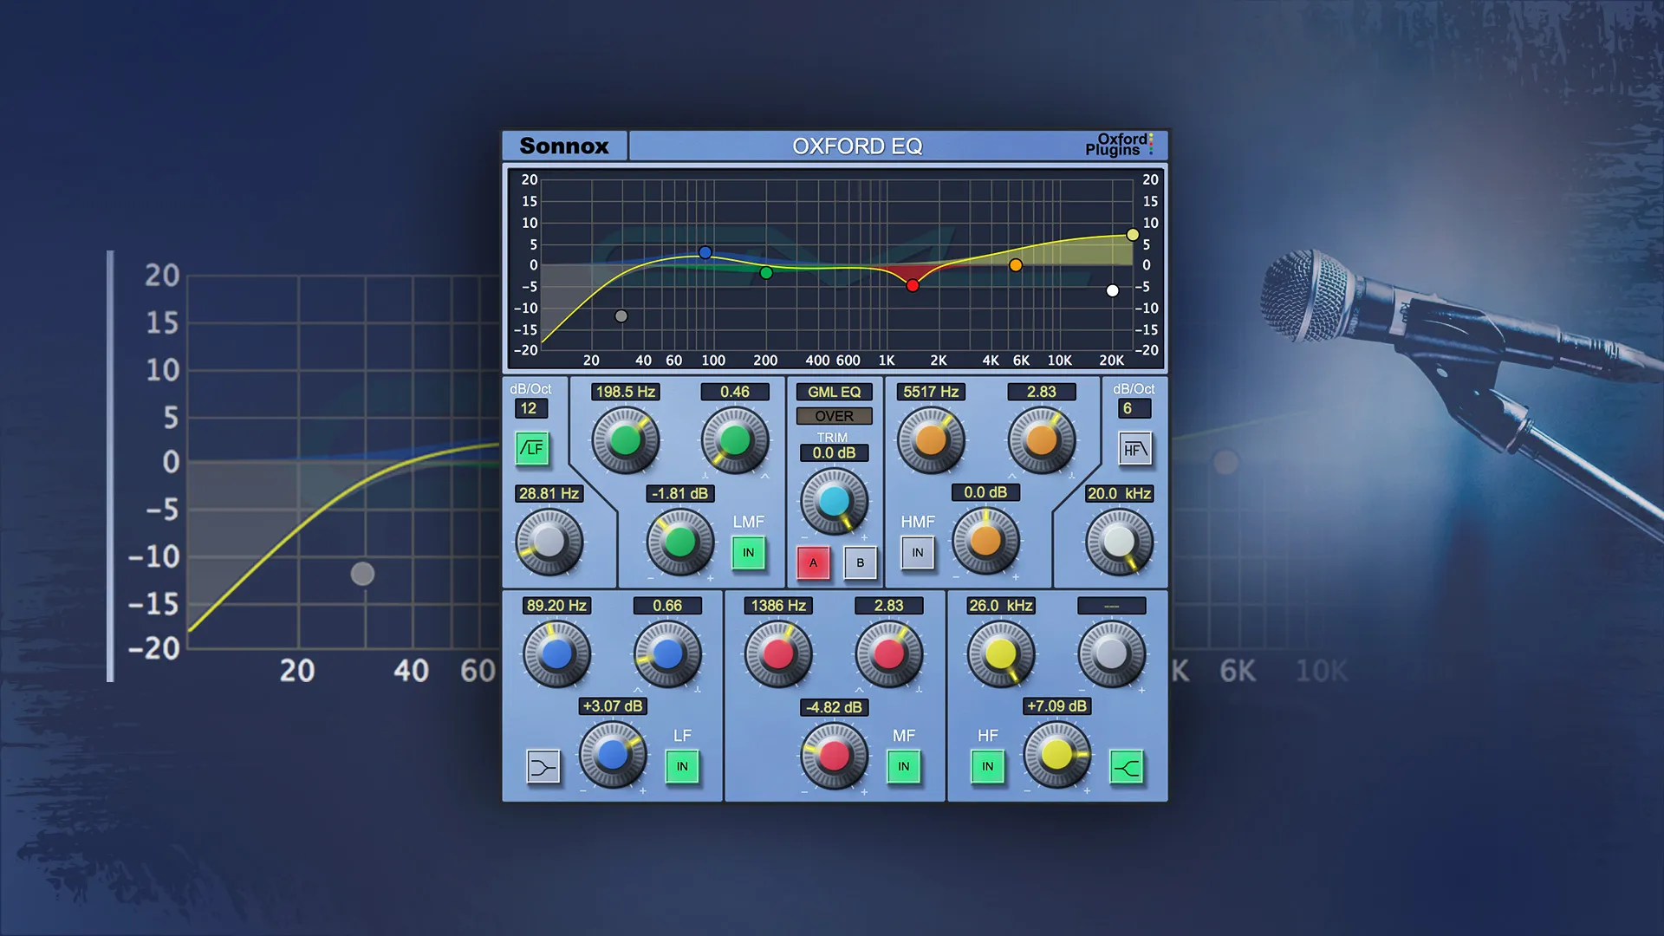
Task: Click the HMF Q value field 2.83
Action: pyautogui.click(x=1042, y=393)
